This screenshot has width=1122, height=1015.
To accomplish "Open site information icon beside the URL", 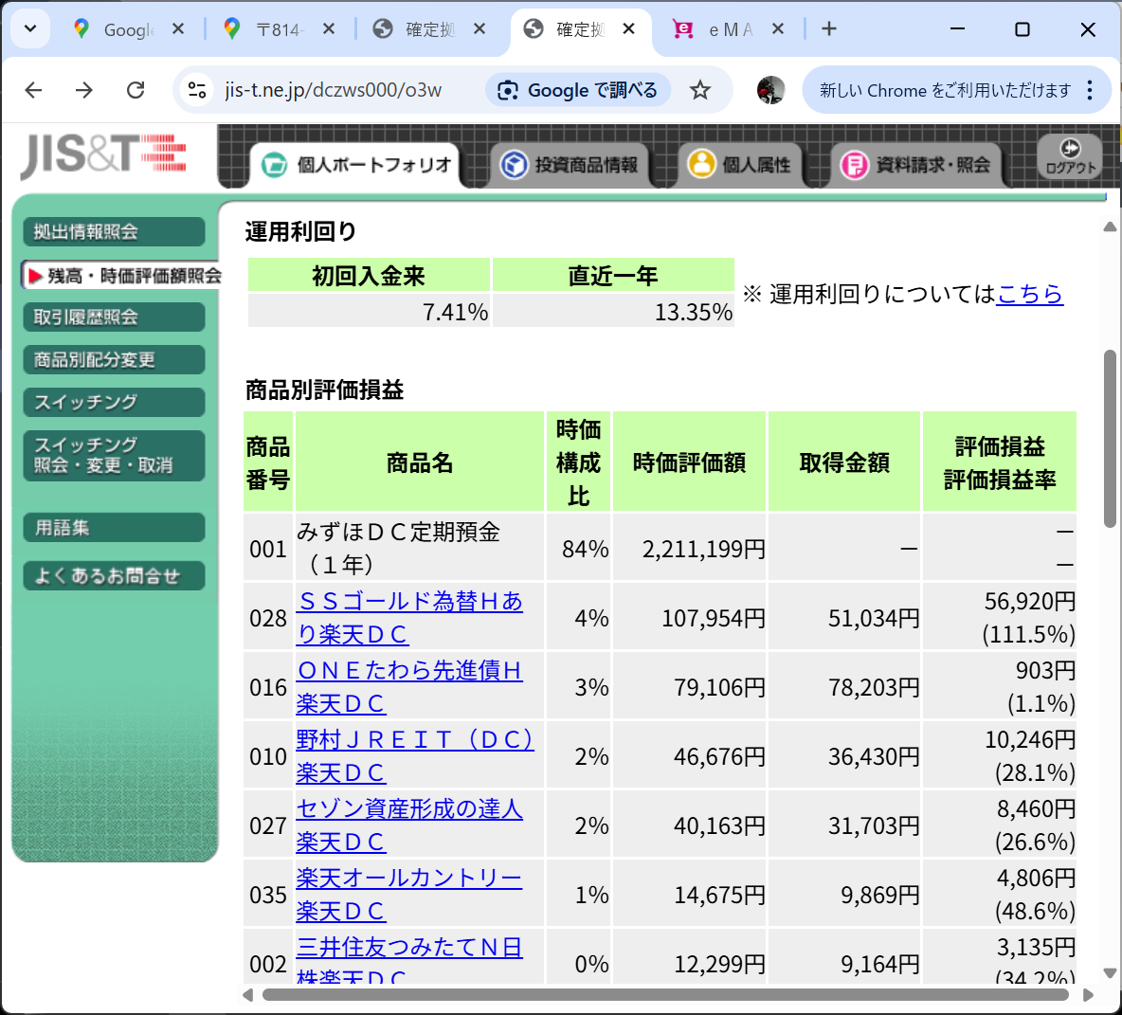I will [x=197, y=90].
